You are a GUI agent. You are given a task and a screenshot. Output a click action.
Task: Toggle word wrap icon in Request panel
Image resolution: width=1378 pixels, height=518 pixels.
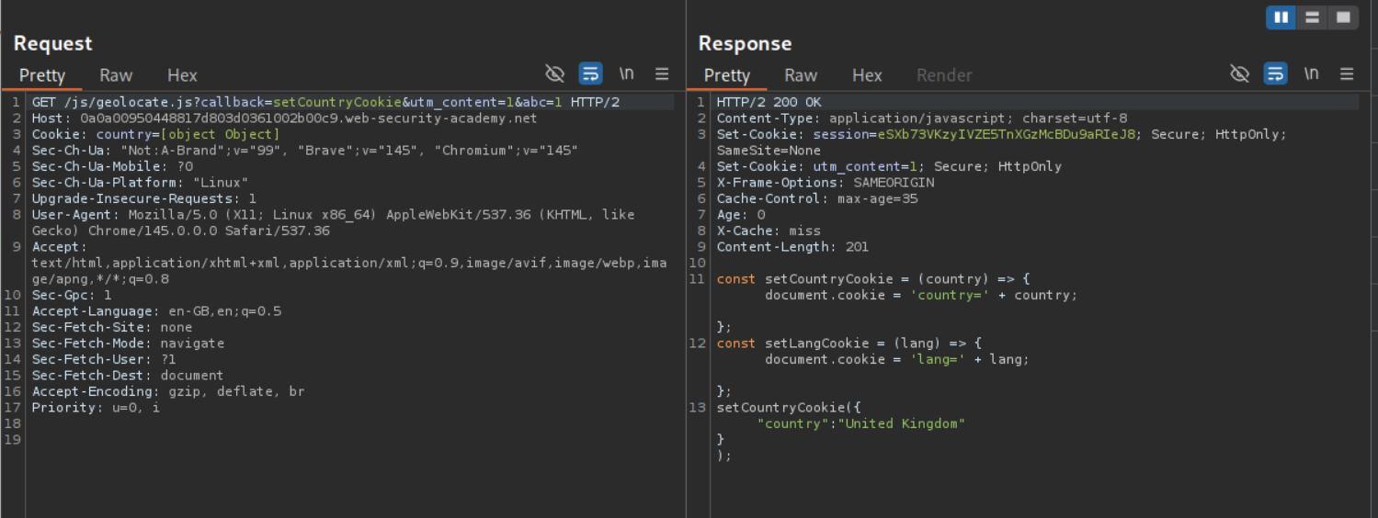coord(590,74)
